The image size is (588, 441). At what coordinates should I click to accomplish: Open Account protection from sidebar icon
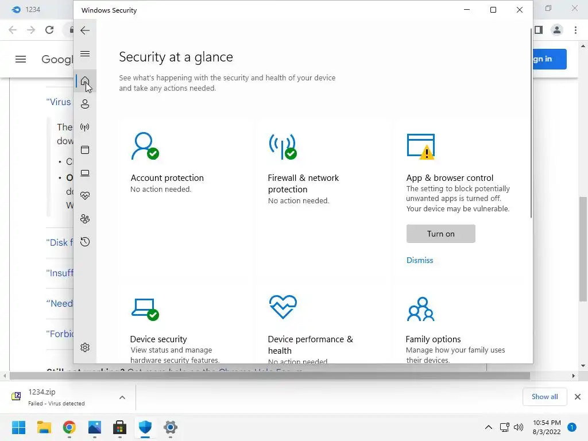85,104
